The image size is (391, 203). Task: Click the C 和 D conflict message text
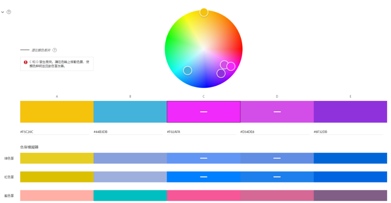(x=59, y=64)
